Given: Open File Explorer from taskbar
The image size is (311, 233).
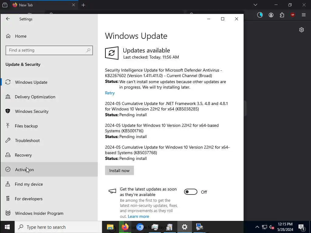Looking at the screenshot, I should [x=110, y=227].
